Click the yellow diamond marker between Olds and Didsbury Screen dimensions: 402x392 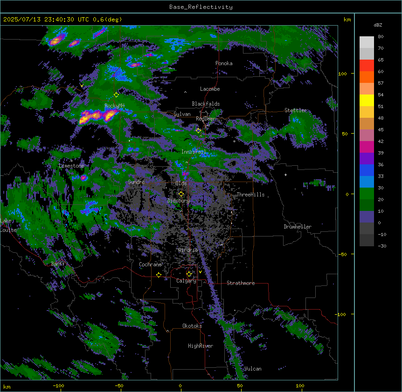[181, 194]
